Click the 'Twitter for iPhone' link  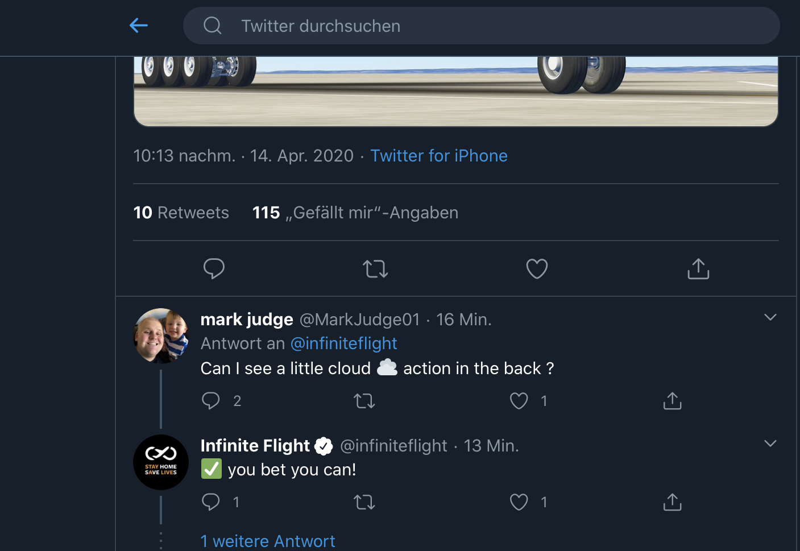(438, 156)
